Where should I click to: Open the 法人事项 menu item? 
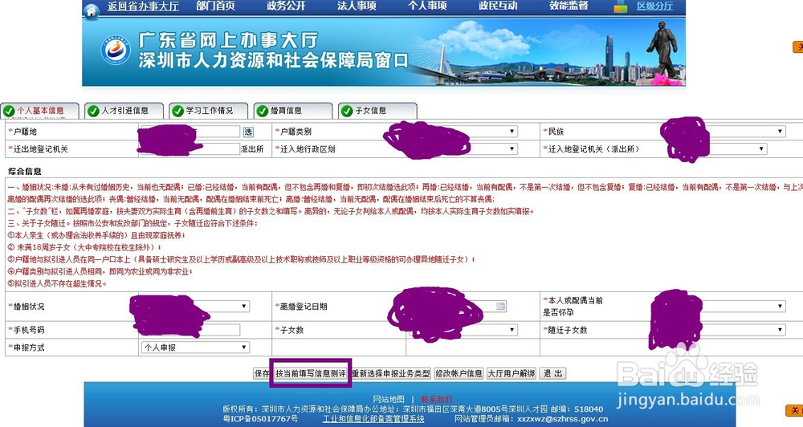tap(357, 6)
